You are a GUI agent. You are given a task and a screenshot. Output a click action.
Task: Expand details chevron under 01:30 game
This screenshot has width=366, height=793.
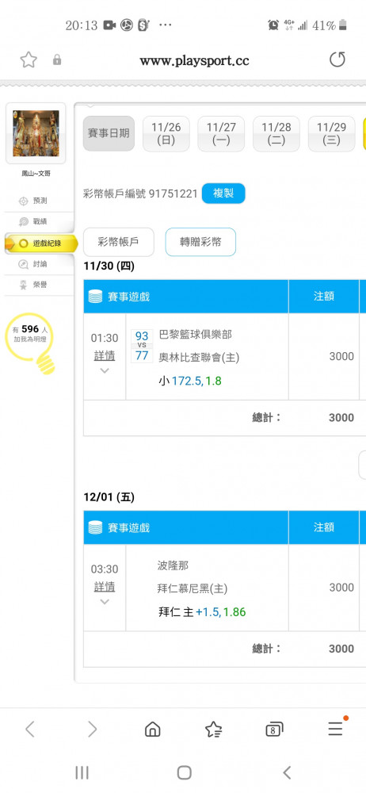[x=105, y=370]
